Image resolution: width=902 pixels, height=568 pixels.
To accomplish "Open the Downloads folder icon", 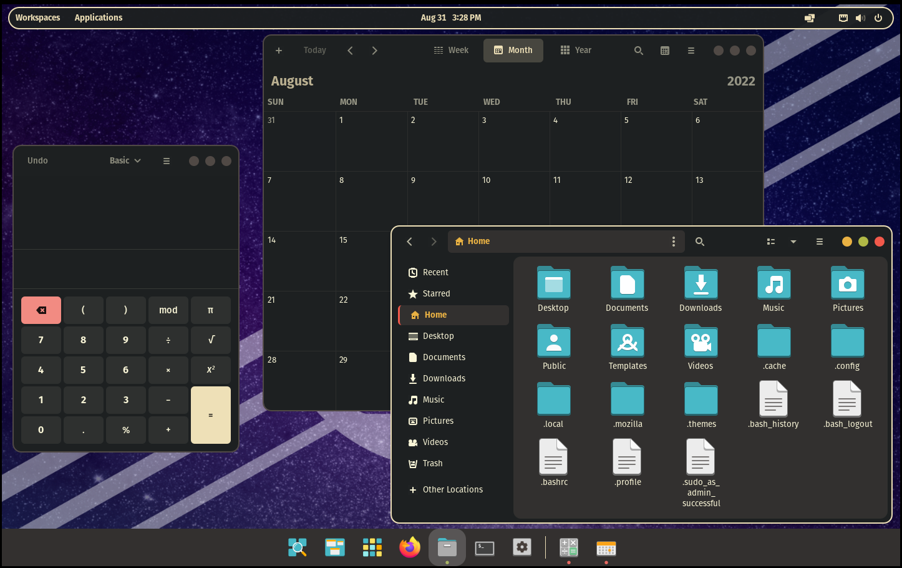I will coord(701,284).
